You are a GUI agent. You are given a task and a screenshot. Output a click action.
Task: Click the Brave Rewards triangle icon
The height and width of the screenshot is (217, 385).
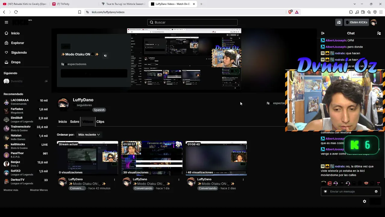click(297, 12)
